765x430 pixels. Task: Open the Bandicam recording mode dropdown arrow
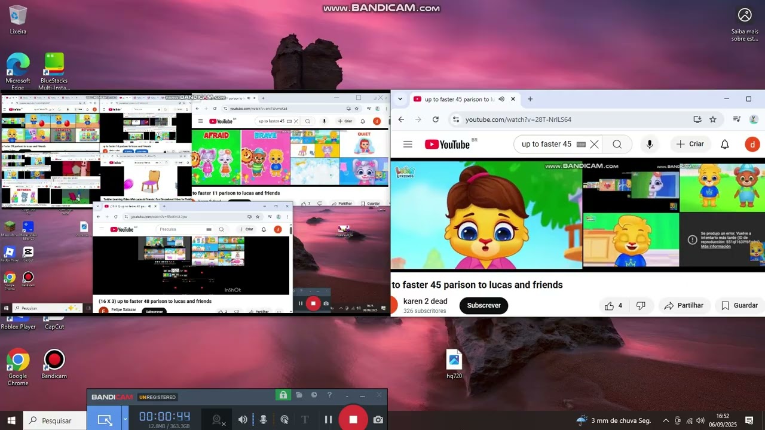coord(125,420)
